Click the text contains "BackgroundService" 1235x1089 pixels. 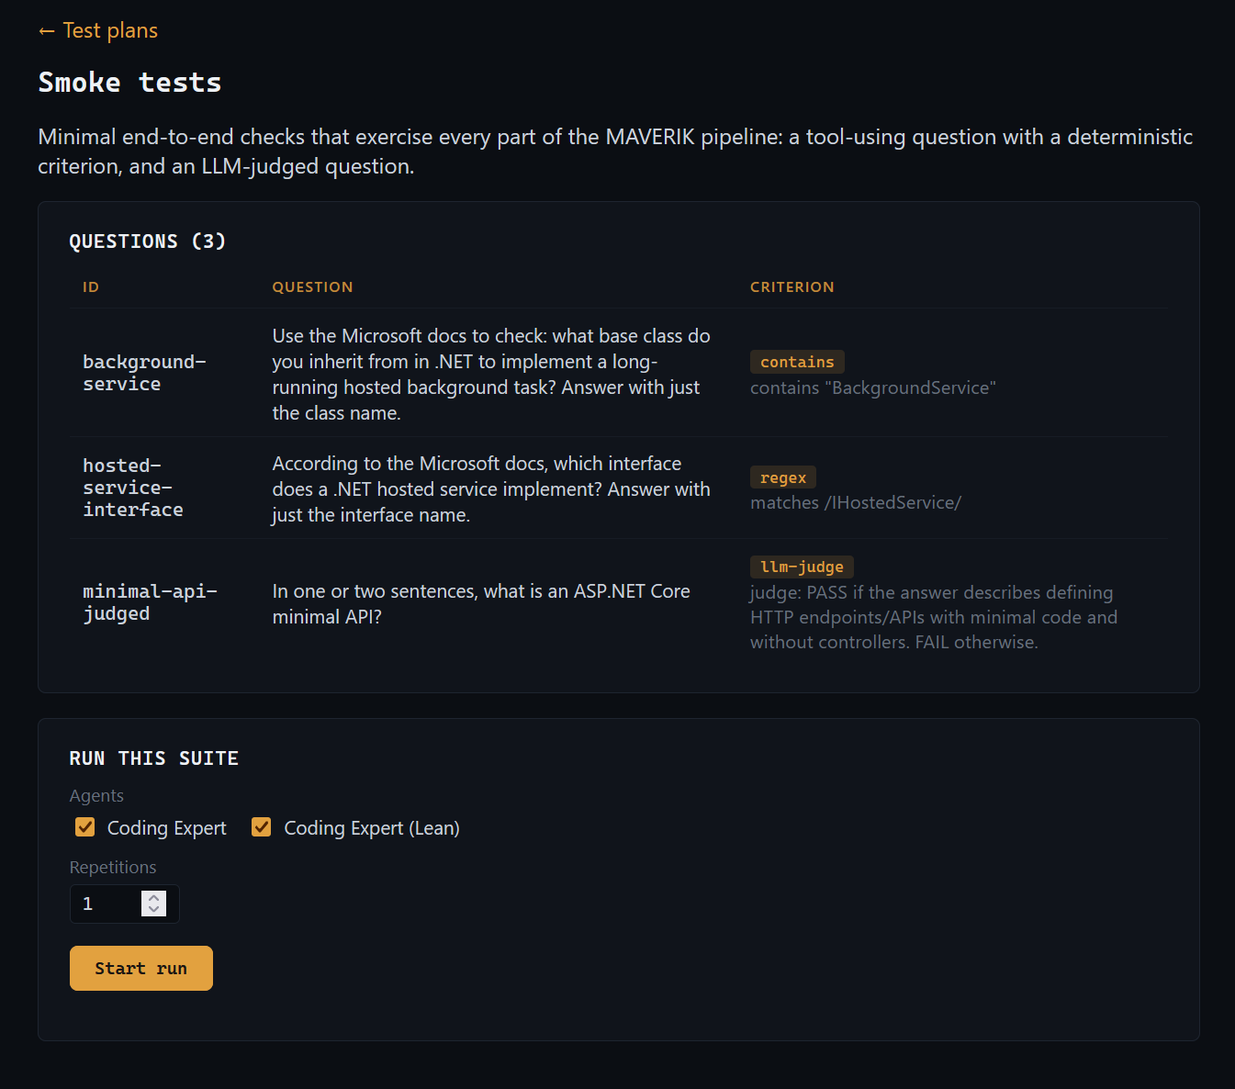[873, 387]
